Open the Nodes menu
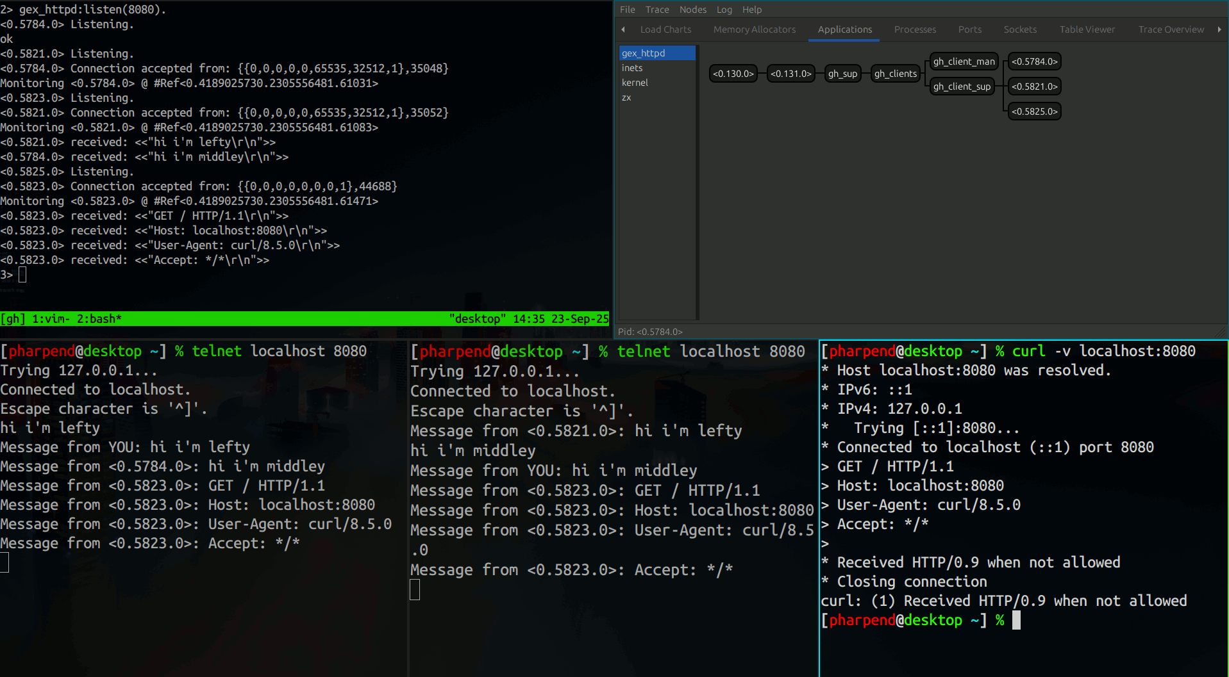The height and width of the screenshot is (677, 1229). point(692,9)
